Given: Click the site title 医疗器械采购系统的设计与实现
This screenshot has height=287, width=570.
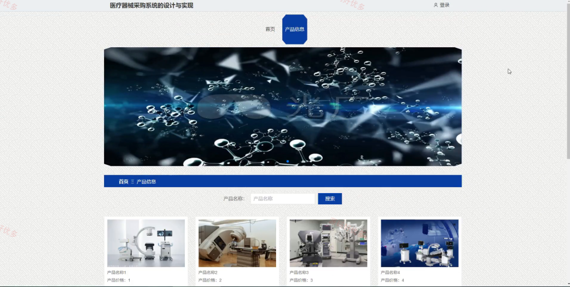Looking at the screenshot, I should [151, 6].
